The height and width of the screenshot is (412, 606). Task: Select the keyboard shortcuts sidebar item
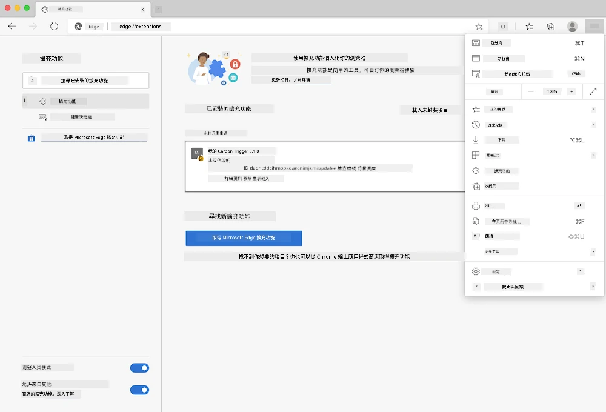click(x=81, y=117)
